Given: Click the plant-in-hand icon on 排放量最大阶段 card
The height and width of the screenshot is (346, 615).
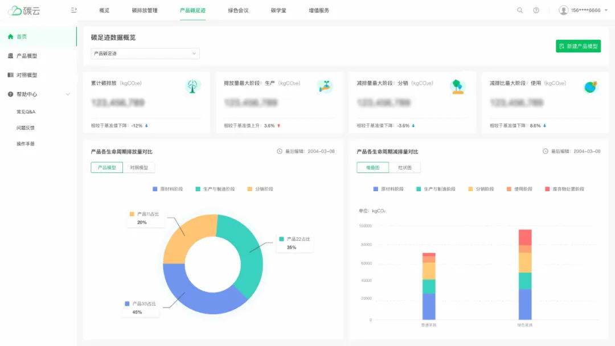Looking at the screenshot, I should tap(325, 86).
